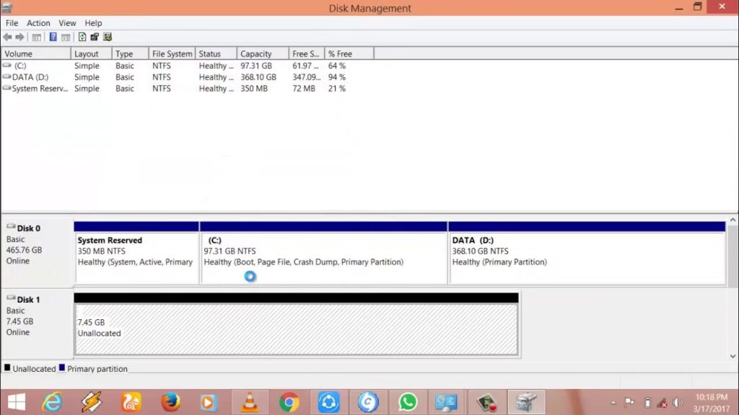Sort volumes by the Capacity column header
The height and width of the screenshot is (415, 739).
(263, 53)
